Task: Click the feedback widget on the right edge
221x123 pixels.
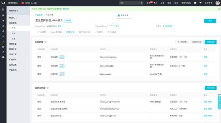Action: pyautogui.click(x=220, y=101)
